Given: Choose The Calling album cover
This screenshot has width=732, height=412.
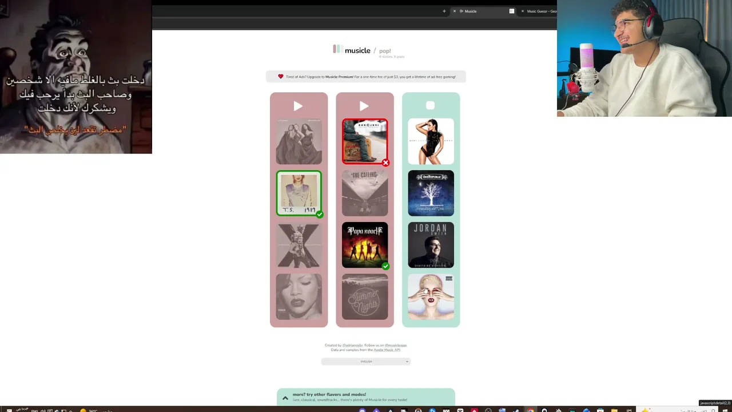Looking at the screenshot, I should [x=365, y=193].
